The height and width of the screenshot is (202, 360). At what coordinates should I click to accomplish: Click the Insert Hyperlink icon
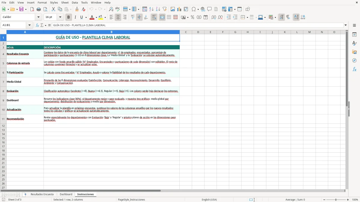point(203,9)
